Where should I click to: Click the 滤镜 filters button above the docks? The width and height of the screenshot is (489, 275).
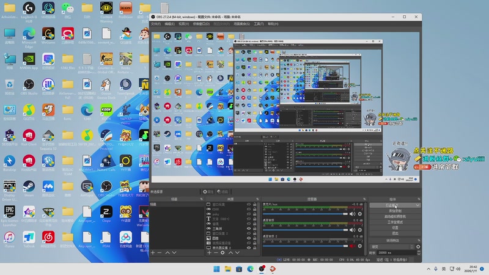[222, 192]
